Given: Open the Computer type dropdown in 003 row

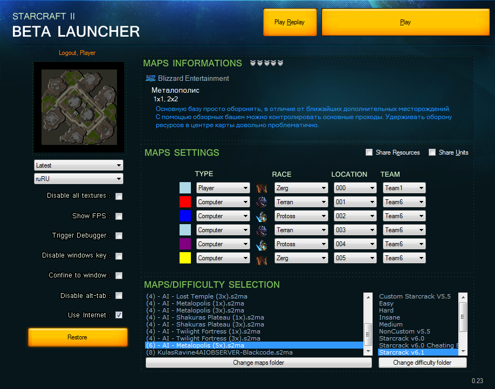Looking at the screenshot, I should [x=223, y=230].
